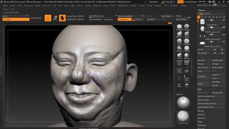This screenshot has width=229, height=129.
Task: Click the orange symmetry S icon
Action: 62,18
